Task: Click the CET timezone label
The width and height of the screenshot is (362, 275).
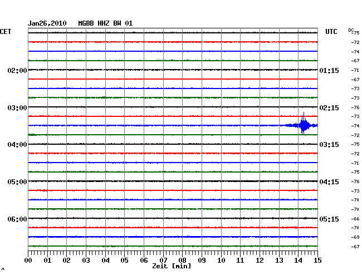Action: tap(6, 32)
